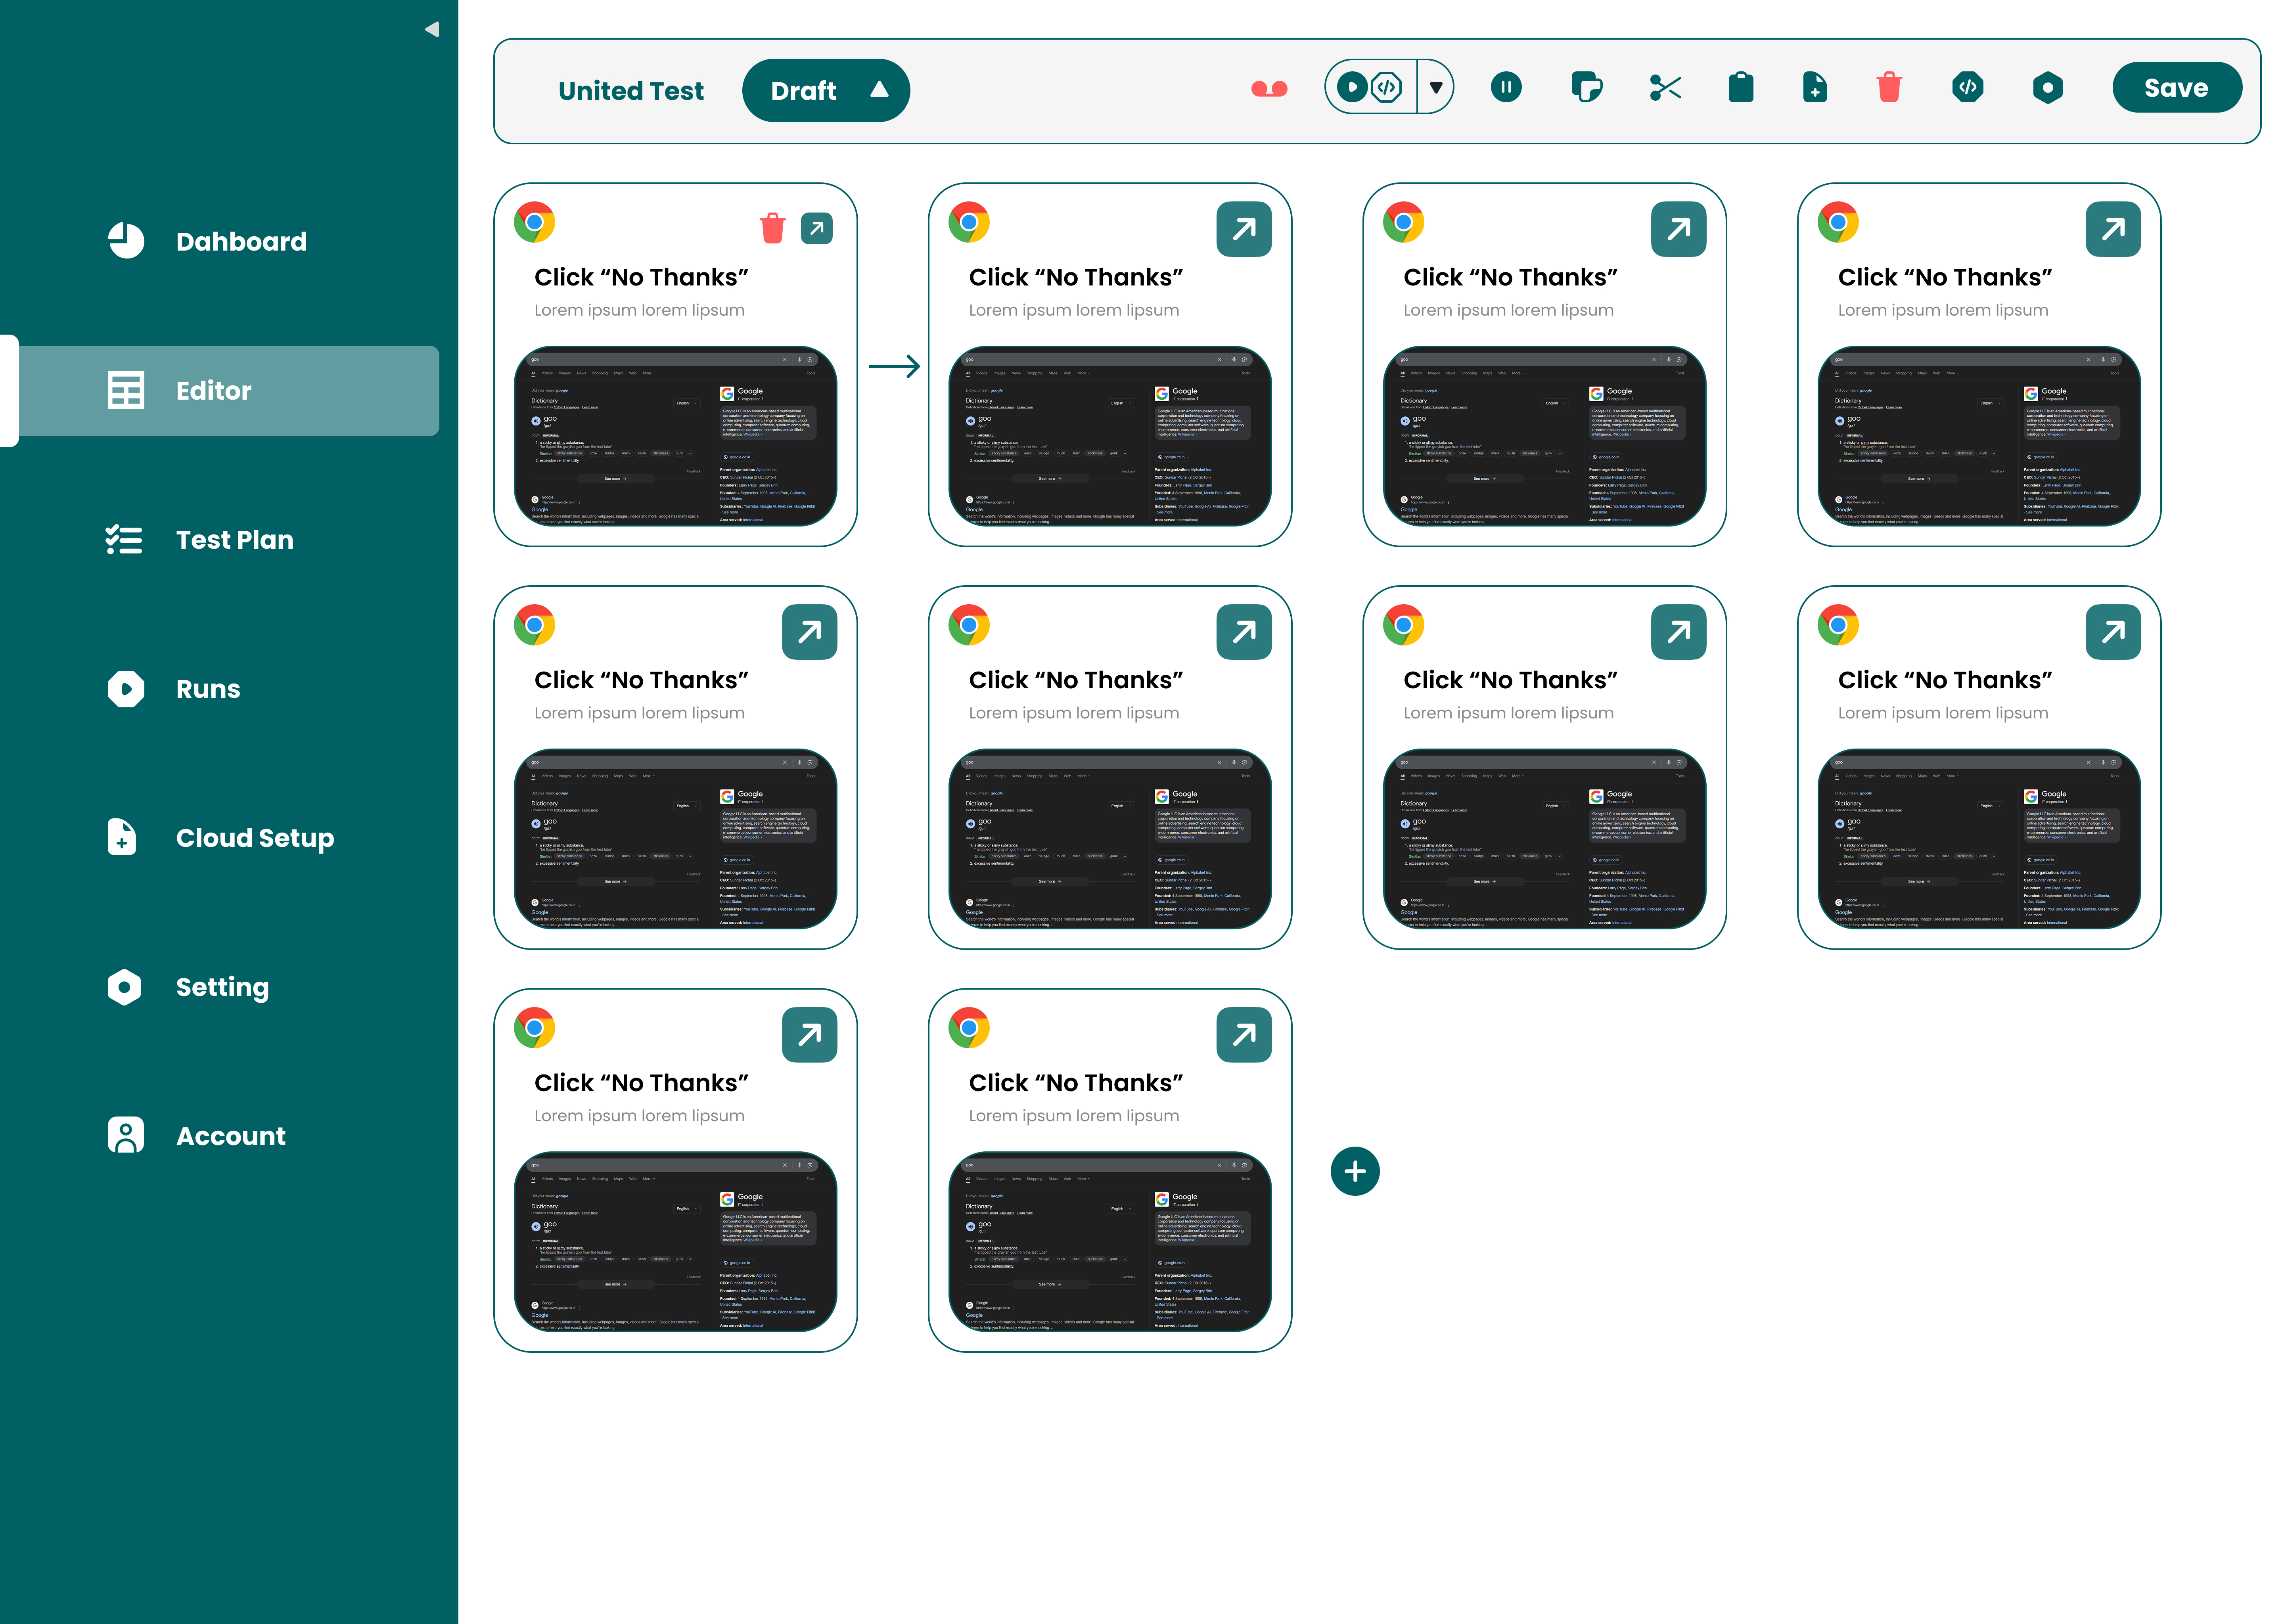This screenshot has width=2284, height=1624.
Task: Delete the first step card with its trash icon
Action: pyautogui.click(x=773, y=228)
